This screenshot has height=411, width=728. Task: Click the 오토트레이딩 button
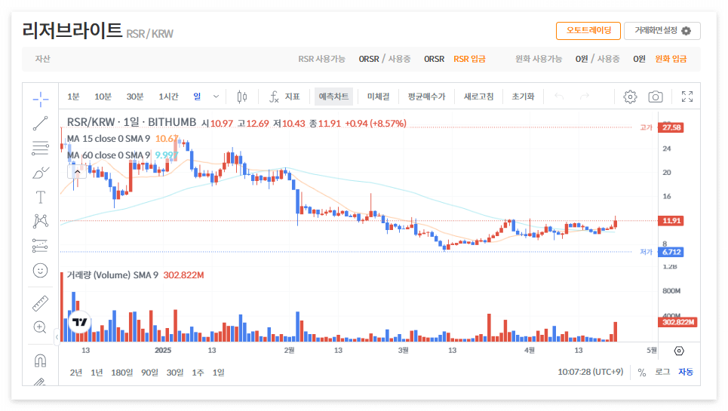pyautogui.click(x=588, y=31)
